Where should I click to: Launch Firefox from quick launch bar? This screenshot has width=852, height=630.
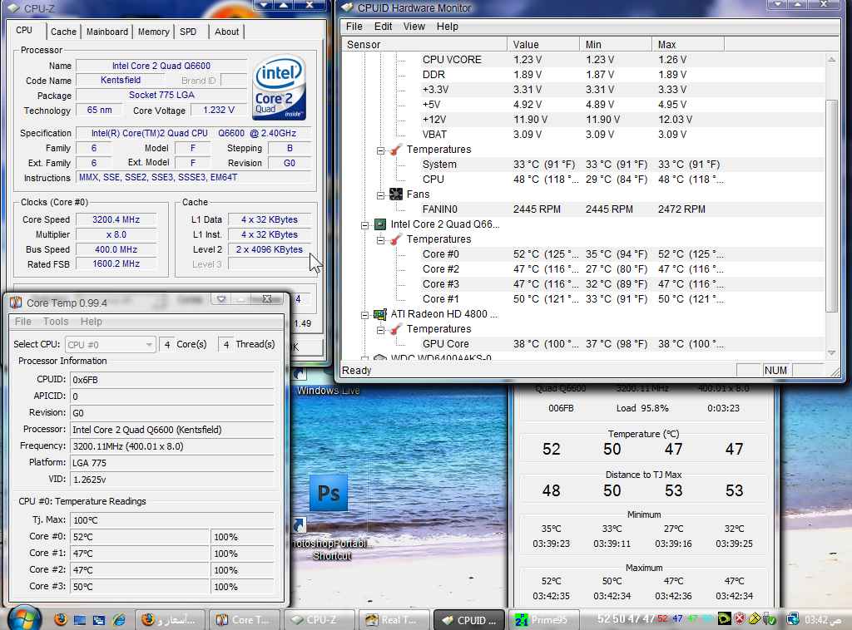coord(60,619)
